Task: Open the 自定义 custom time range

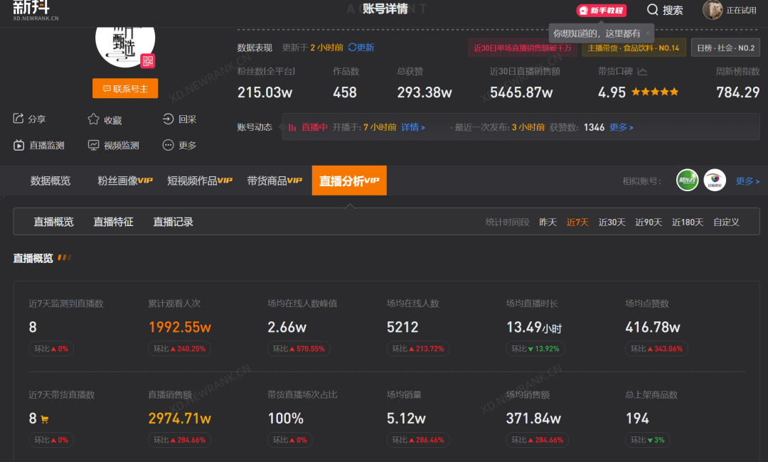Action: [x=726, y=222]
